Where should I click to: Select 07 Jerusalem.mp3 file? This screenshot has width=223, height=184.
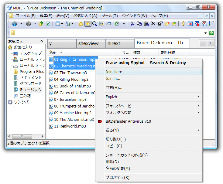pyautogui.click(x=70, y=100)
